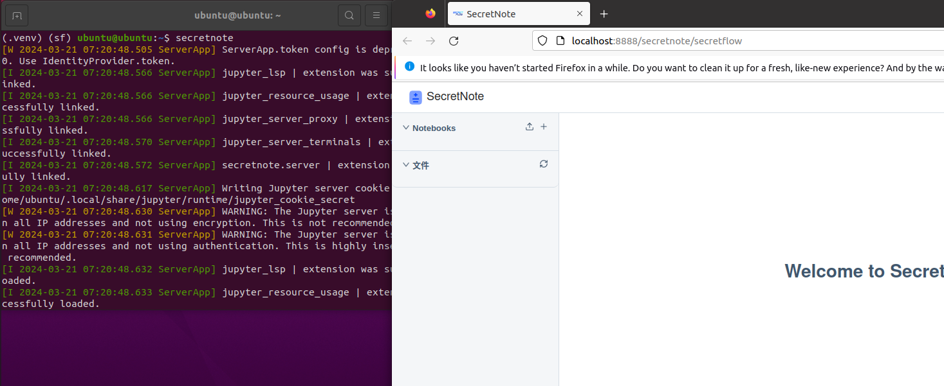Close the SecretNote tab
Viewport: 944px width, 386px height.
(580, 14)
